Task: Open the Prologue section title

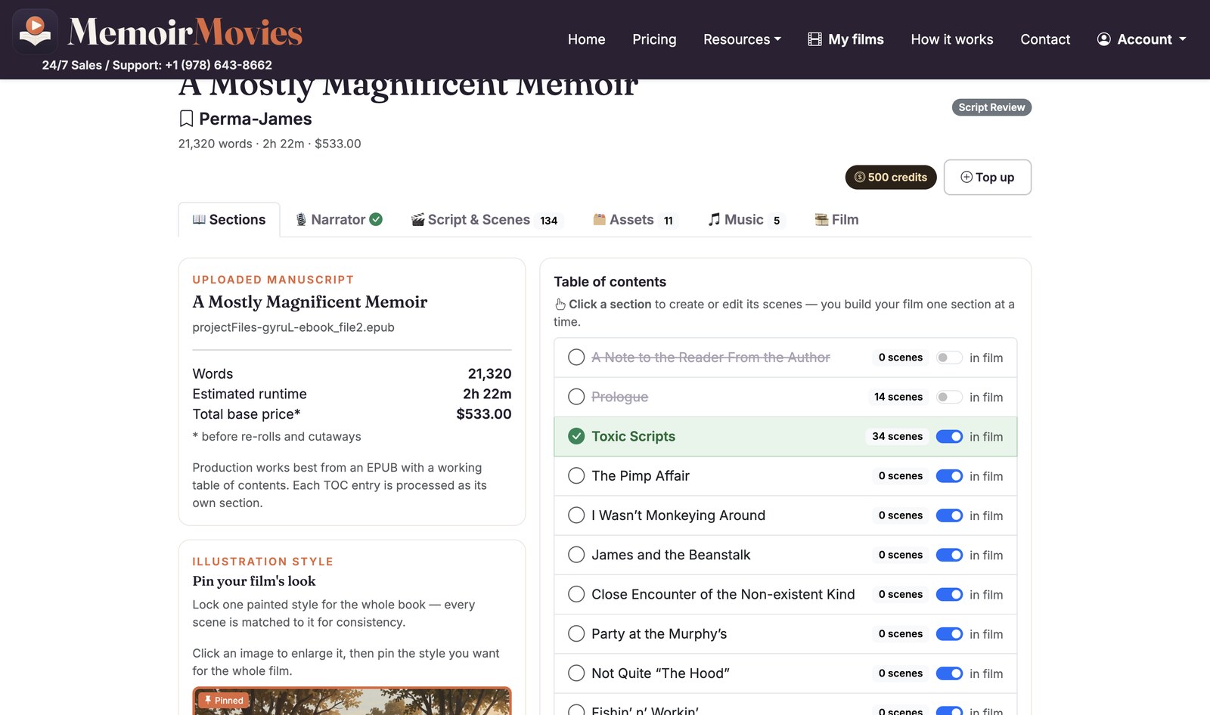Action: 619,397
